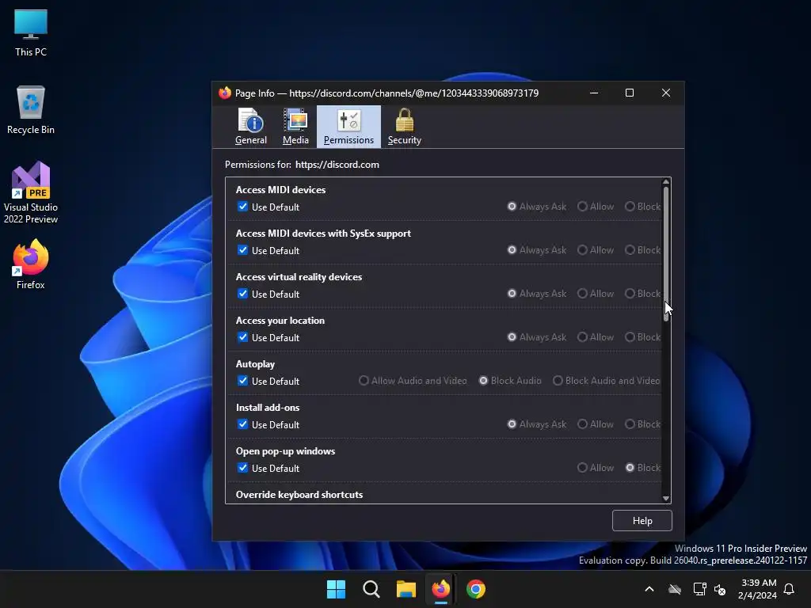
Task: Close the Page Info window
Action: pos(666,93)
